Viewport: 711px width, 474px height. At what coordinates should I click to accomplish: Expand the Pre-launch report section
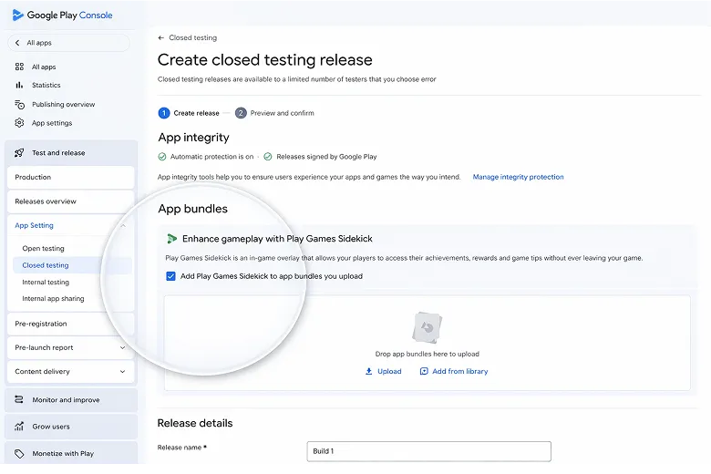(122, 347)
